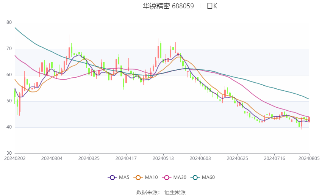
Task: Click the data source text 恒生聚源
Action: 175,192
